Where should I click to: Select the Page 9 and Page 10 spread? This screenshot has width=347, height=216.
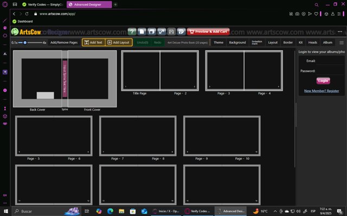222,136
